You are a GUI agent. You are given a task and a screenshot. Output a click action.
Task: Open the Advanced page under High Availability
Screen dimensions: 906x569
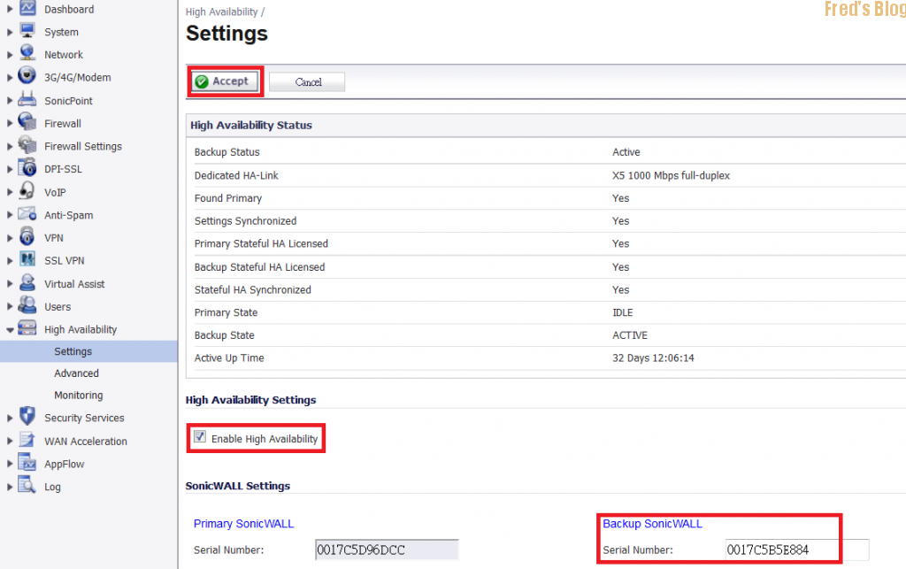(76, 373)
